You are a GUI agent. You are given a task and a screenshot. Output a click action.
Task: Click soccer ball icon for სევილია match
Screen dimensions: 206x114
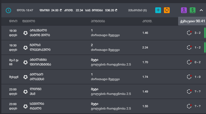point(26,106)
